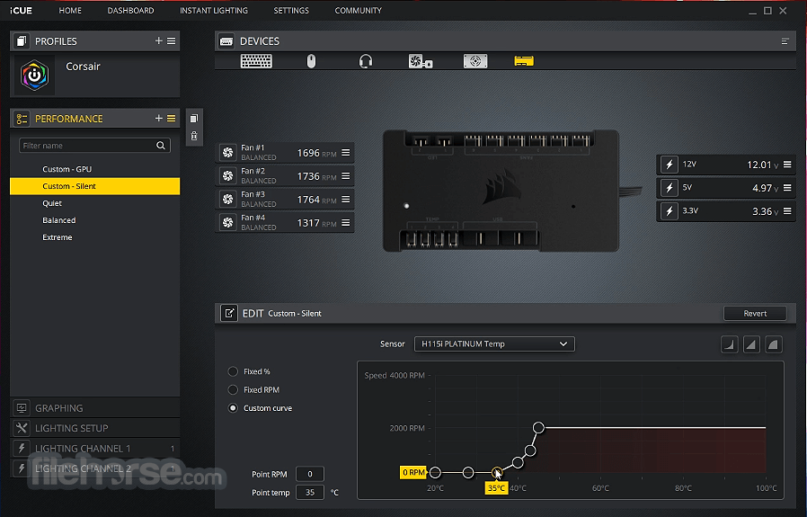Click the 12V lightning bolt icon

pyautogui.click(x=670, y=165)
